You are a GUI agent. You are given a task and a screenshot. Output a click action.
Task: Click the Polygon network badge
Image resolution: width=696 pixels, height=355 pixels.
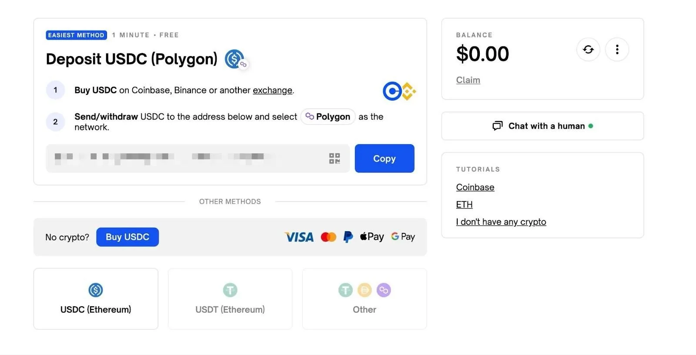click(328, 116)
